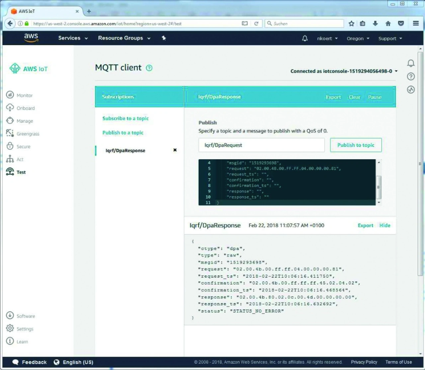Select the Test sidebar item
Image resolution: width=425 pixels, height=370 pixels.
(16, 172)
